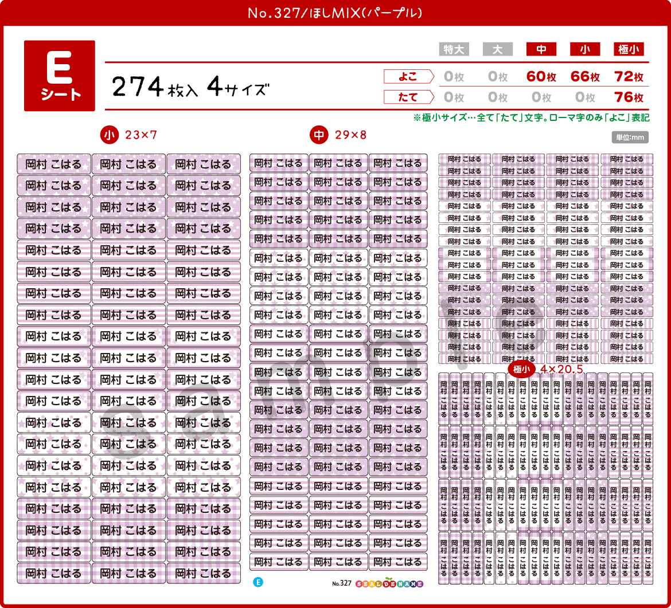Click the 66枚 count
Screen dimensions: 671x608
click(x=585, y=77)
